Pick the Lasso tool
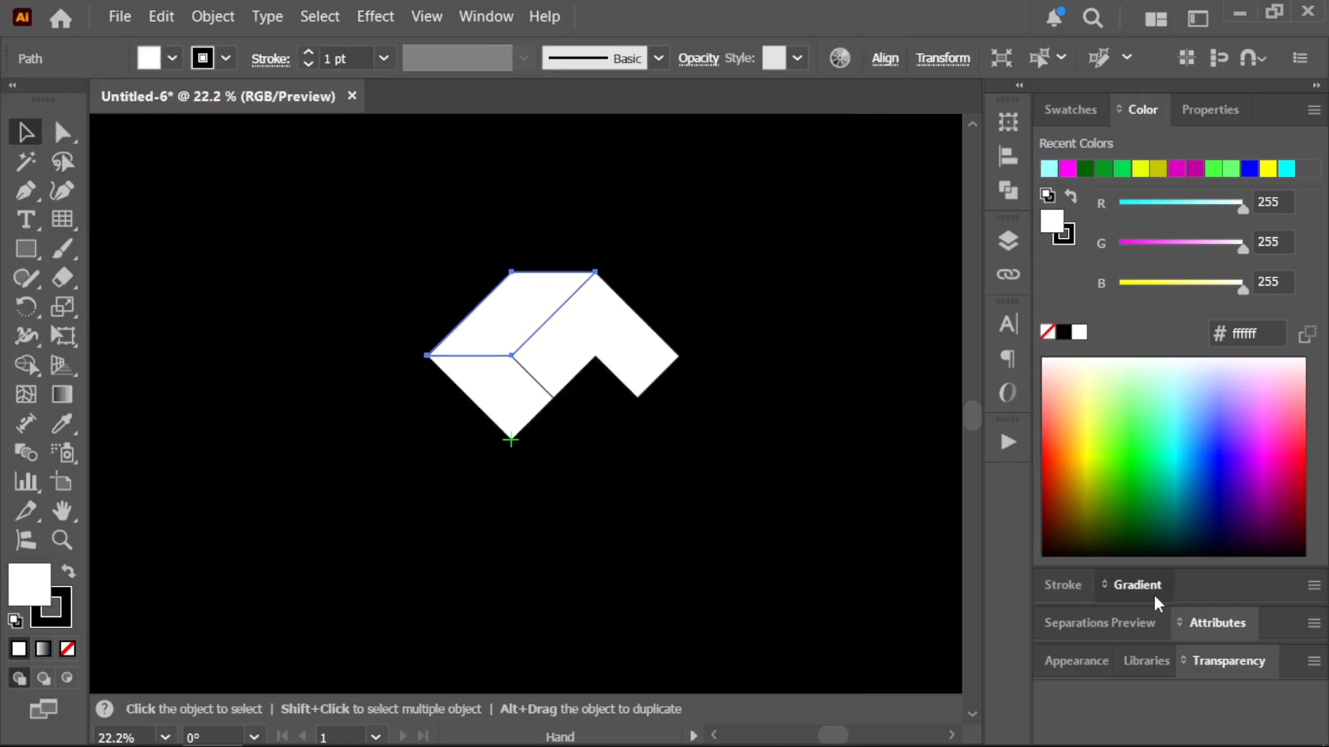 click(62, 162)
